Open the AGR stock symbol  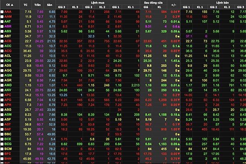coord(8,80)
